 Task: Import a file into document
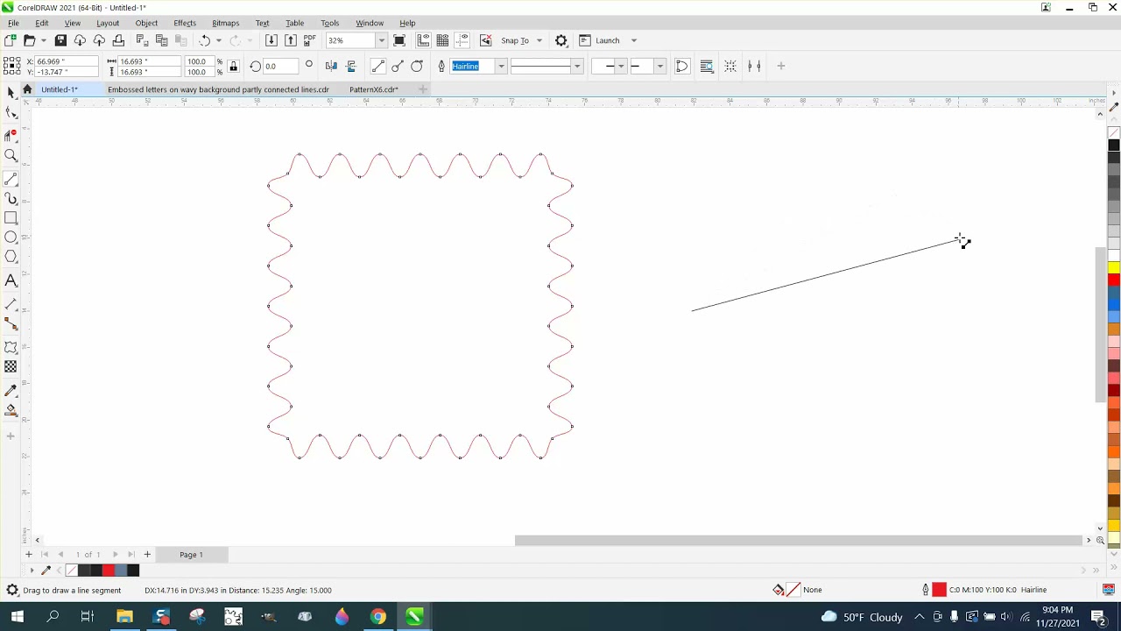tap(271, 40)
